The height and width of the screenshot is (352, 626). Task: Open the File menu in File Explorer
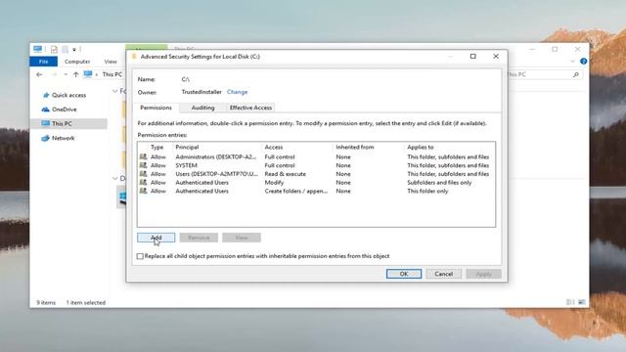(43, 62)
